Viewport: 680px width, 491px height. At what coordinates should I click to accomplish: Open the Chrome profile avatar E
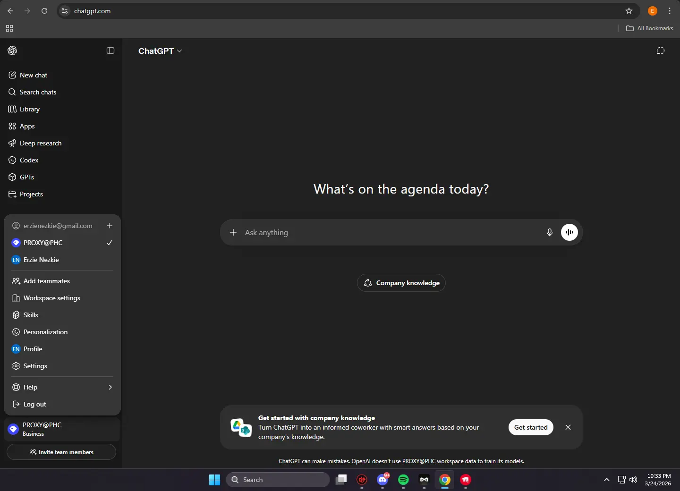coord(653,11)
